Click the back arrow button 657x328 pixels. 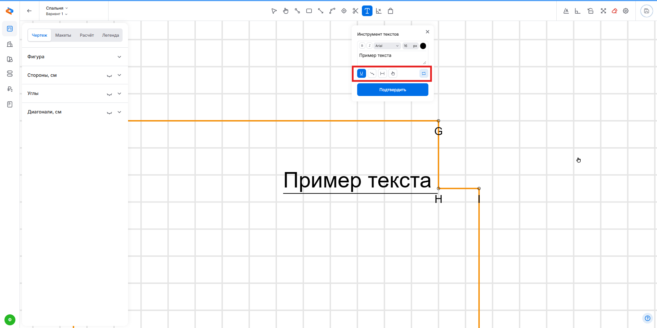pyautogui.click(x=29, y=11)
